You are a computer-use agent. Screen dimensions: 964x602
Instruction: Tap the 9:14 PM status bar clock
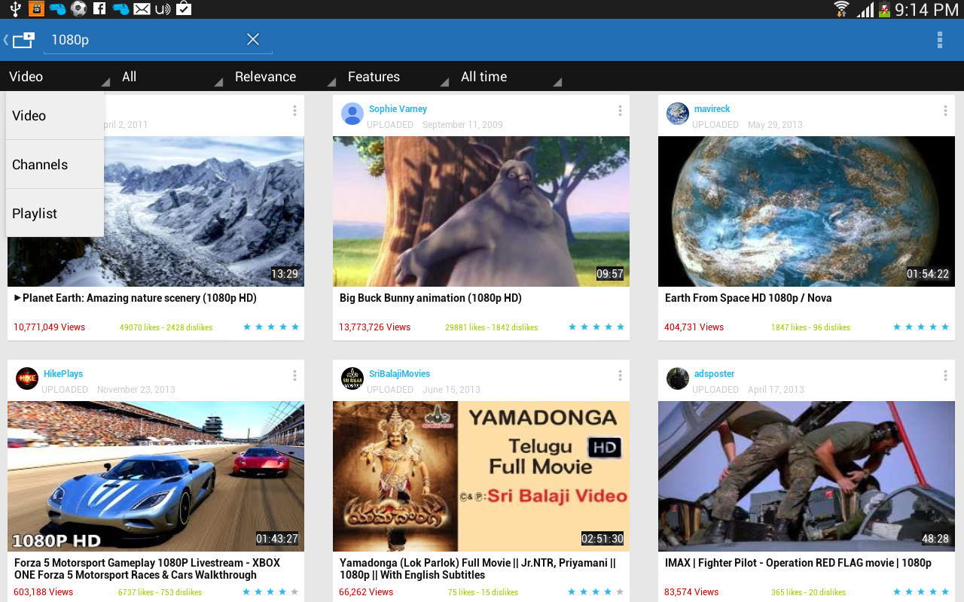pyautogui.click(x=926, y=10)
